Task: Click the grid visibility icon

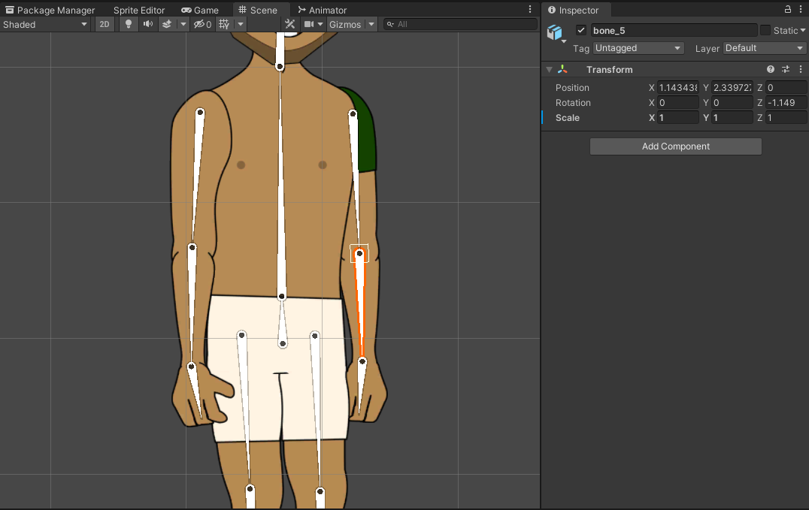Action: (x=223, y=24)
